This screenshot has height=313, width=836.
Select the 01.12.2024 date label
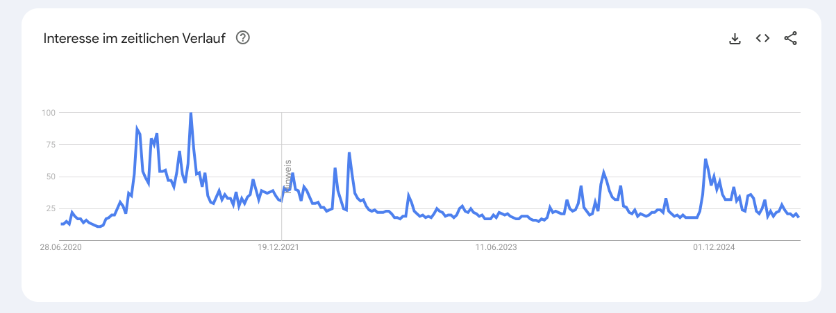(714, 247)
